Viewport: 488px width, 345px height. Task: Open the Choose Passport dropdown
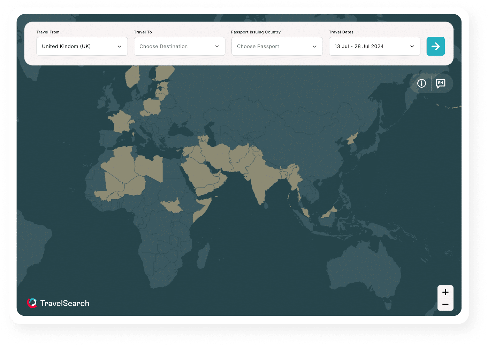(277, 46)
